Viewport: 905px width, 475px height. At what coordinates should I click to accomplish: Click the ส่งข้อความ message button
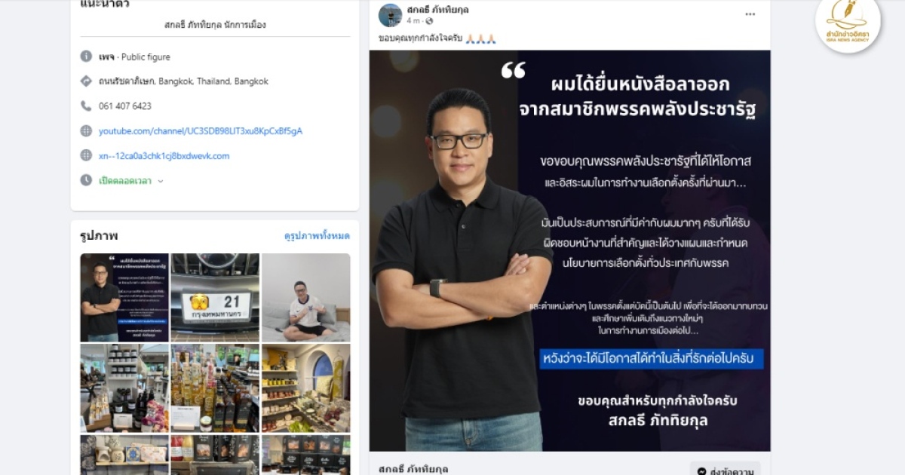click(x=726, y=469)
